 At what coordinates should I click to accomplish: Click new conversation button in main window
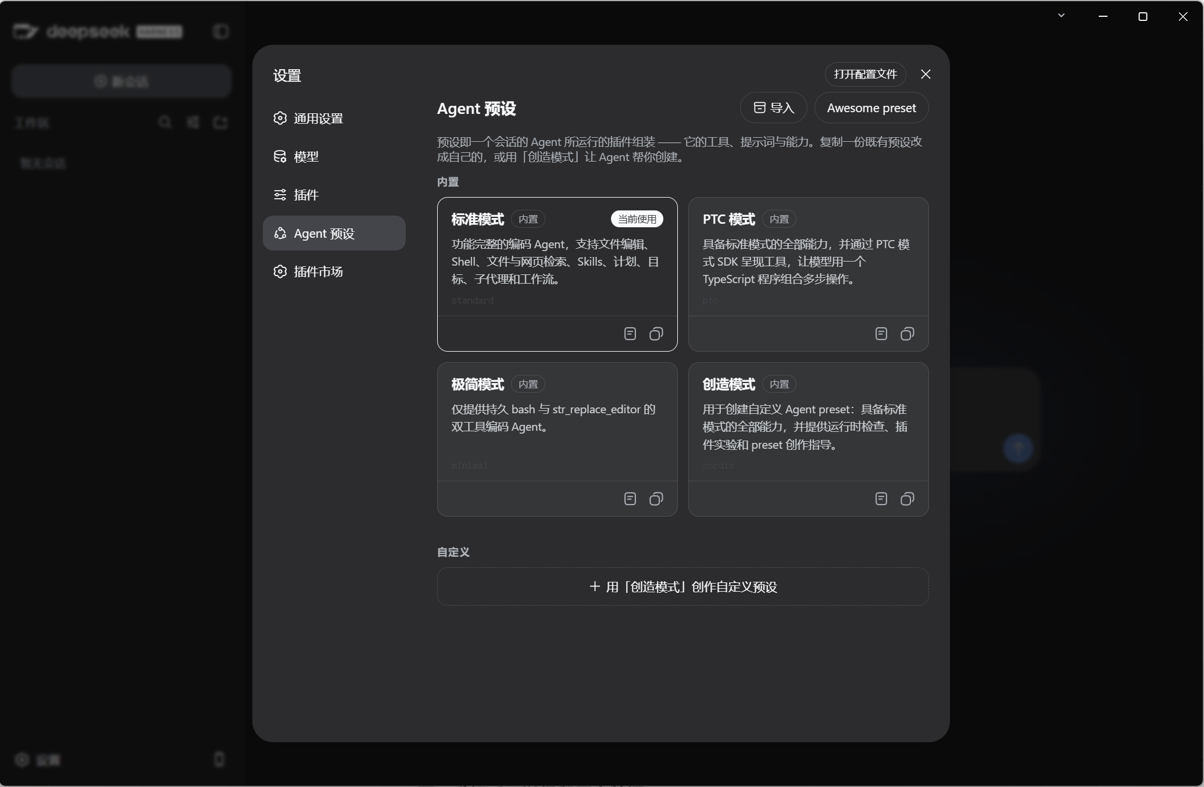(122, 81)
